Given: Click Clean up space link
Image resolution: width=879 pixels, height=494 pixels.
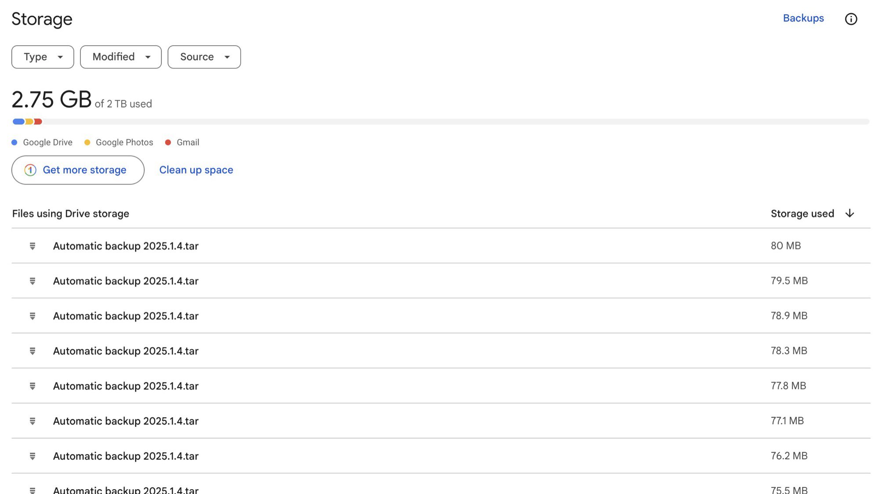Looking at the screenshot, I should 196,170.
